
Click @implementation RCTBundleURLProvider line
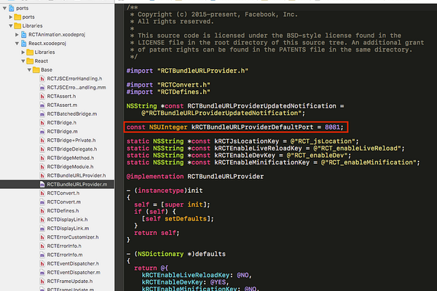[x=195, y=177]
